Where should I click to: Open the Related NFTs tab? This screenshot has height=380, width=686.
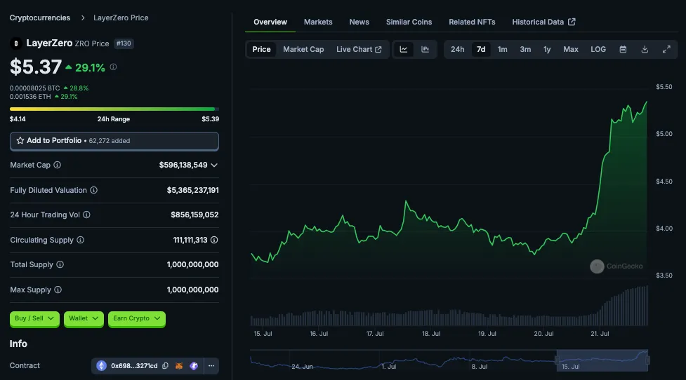pos(472,22)
